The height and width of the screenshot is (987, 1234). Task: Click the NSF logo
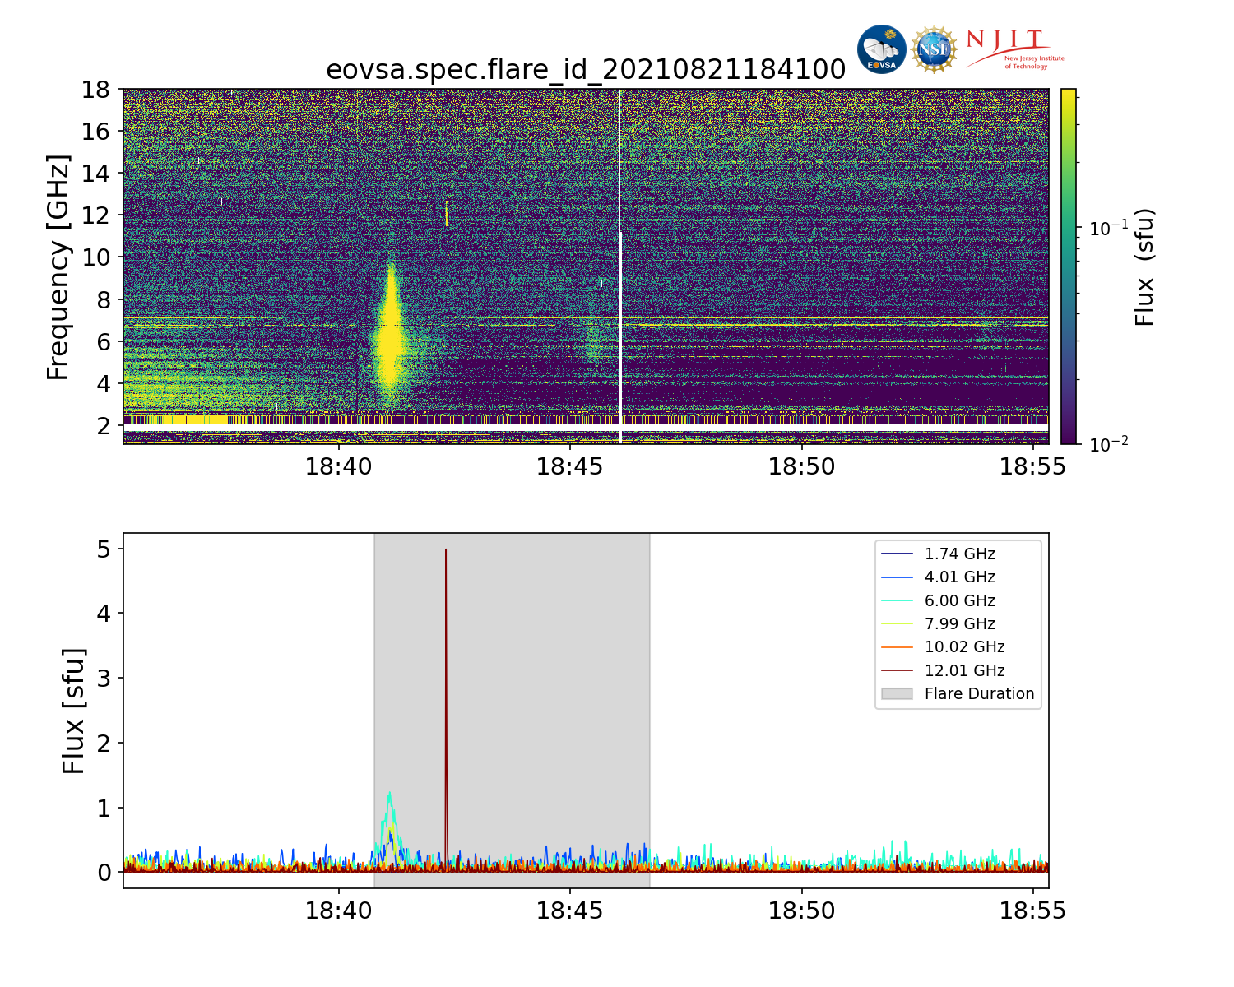pos(934,49)
